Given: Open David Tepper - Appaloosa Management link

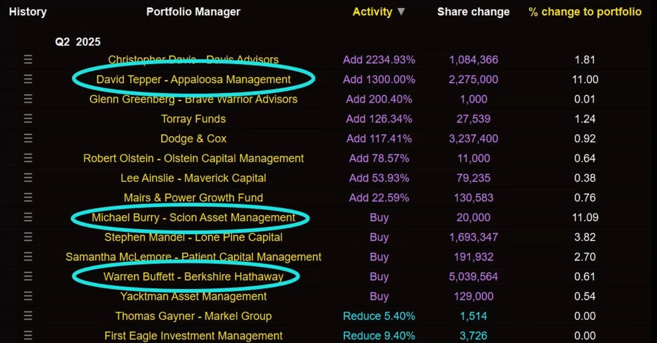Looking at the screenshot, I should pos(193,80).
